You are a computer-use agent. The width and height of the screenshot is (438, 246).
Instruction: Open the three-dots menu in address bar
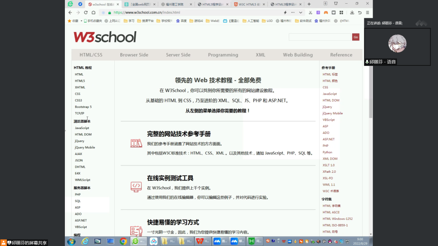pyautogui.click(x=293, y=13)
